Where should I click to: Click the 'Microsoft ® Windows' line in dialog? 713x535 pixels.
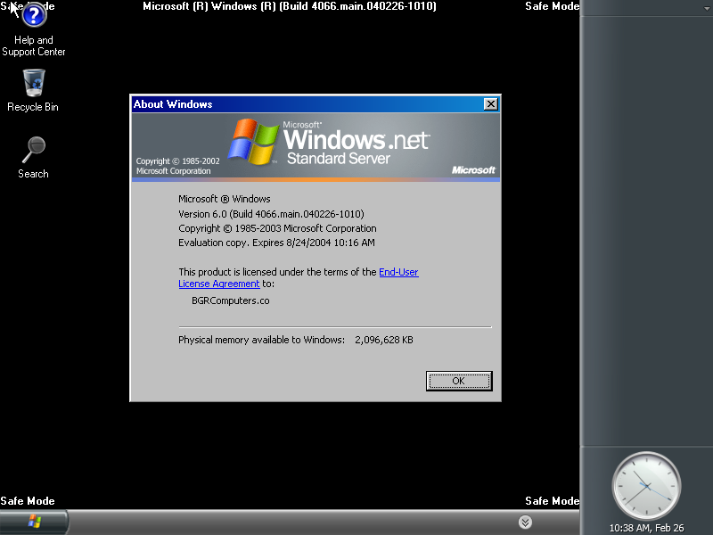pos(225,199)
